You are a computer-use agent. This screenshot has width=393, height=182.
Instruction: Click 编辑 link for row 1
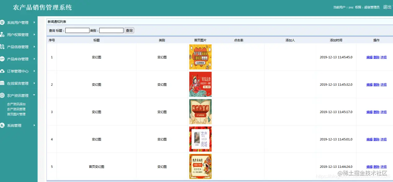click(x=369, y=57)
